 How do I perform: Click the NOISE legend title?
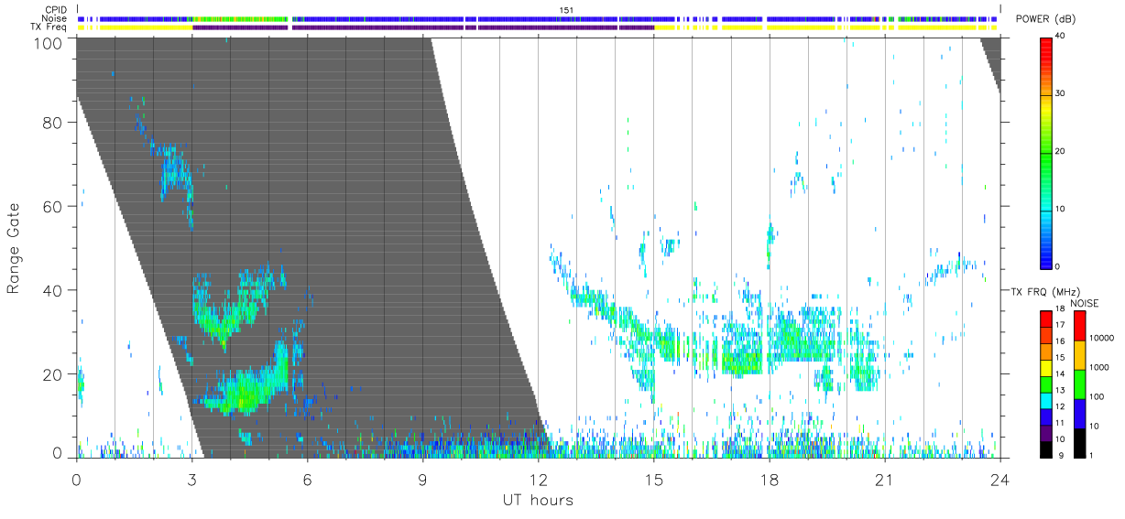[x=1084, y=303]
